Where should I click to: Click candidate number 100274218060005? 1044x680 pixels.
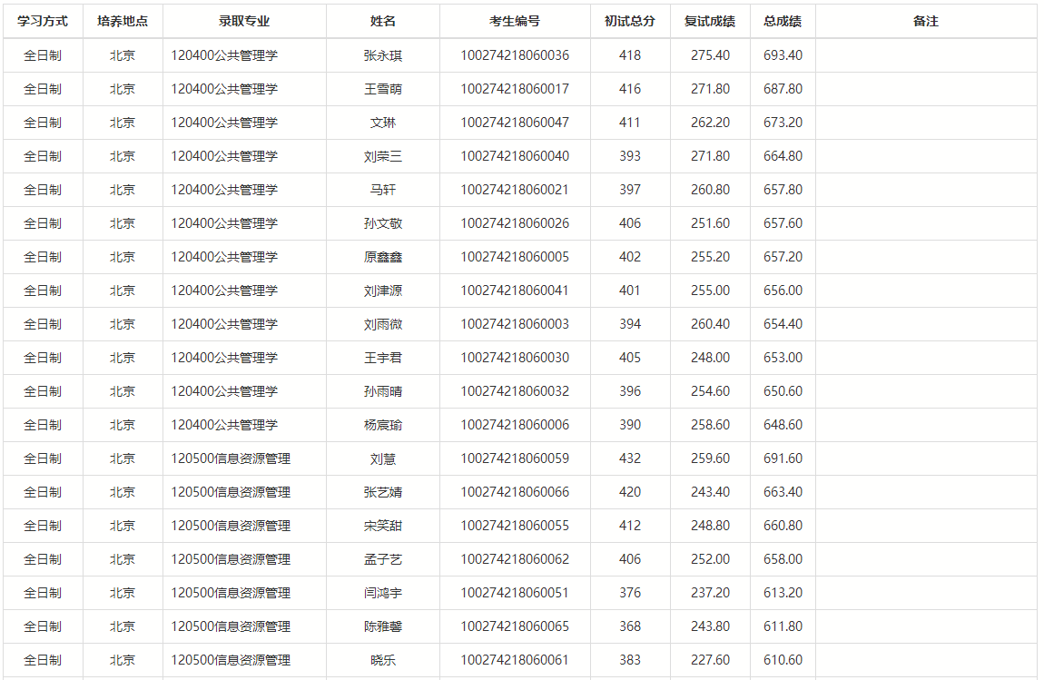pyautogui.click(x=515, y=257)
